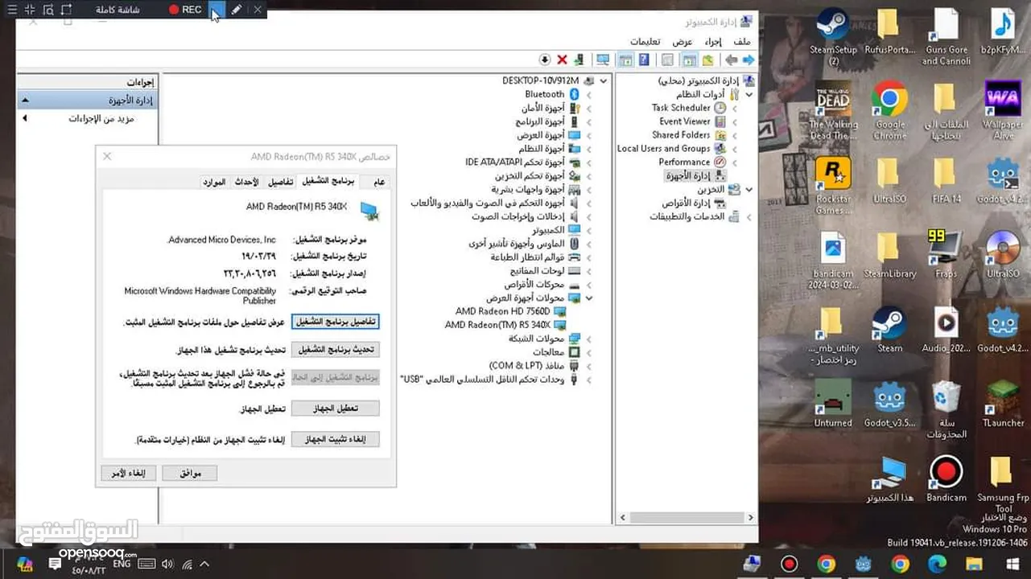Click the تعطيل الجهاز button
Image resolution: width=1031 pixels, height=579 pixels.
pyautogui.click(x=335, y=409)
